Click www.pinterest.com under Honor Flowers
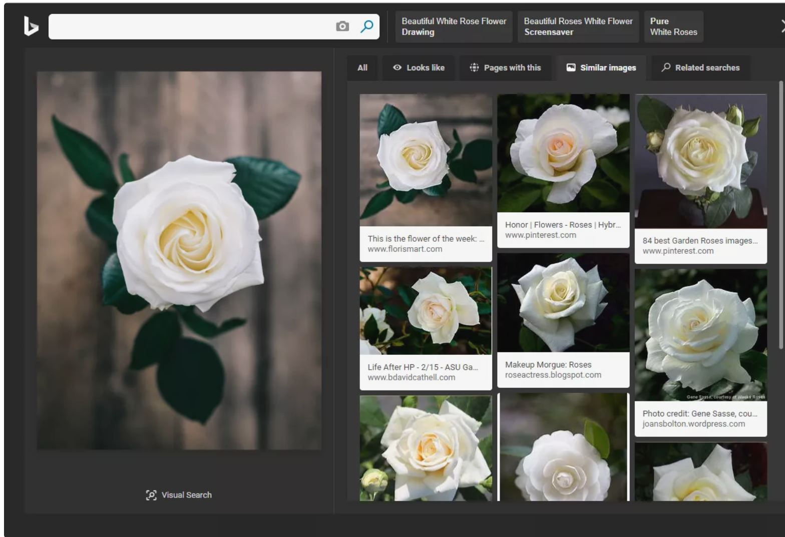The image size is (785, 537). pos(541,235)
